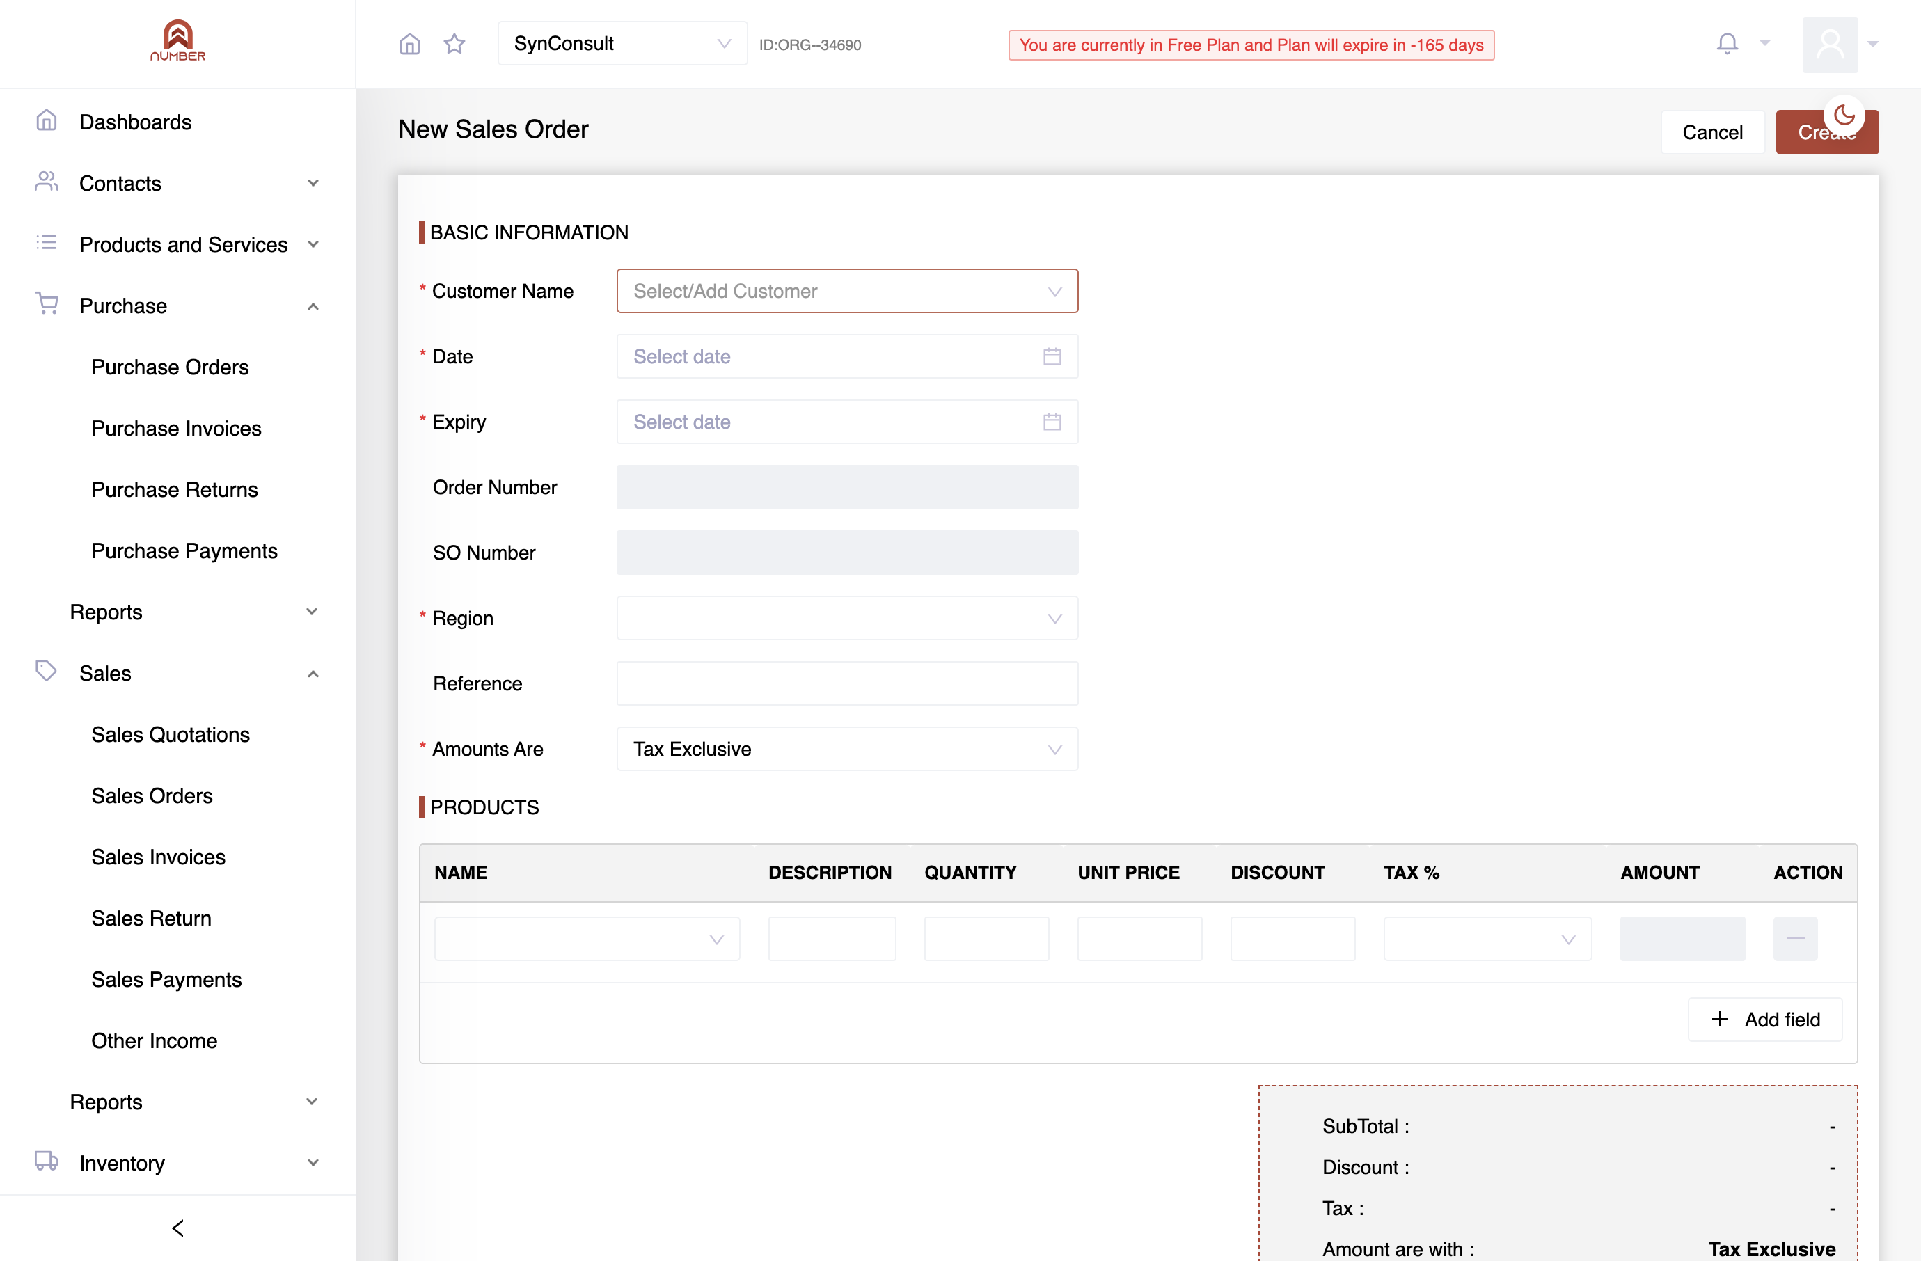Viewport: 1921px width, 1261px height.
Task: Open Purchase Invoices in sidebar
Action: (177, 429)
